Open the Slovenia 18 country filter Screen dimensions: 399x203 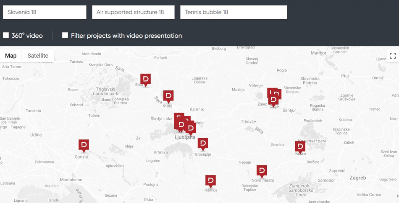click(x=45, y=12)
